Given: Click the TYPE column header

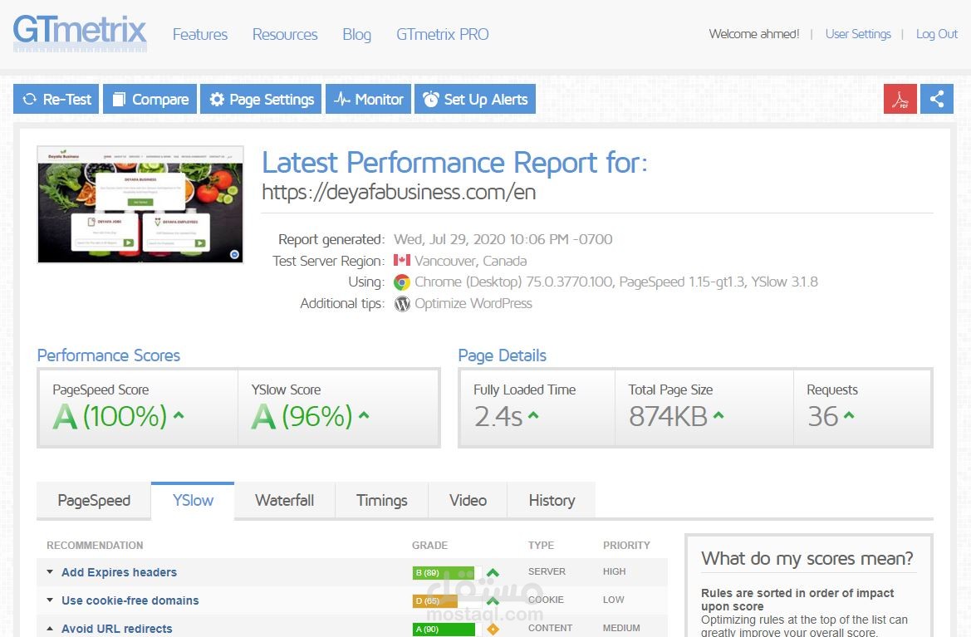Looking at the screenshot, I should click(x=541, y=546).
